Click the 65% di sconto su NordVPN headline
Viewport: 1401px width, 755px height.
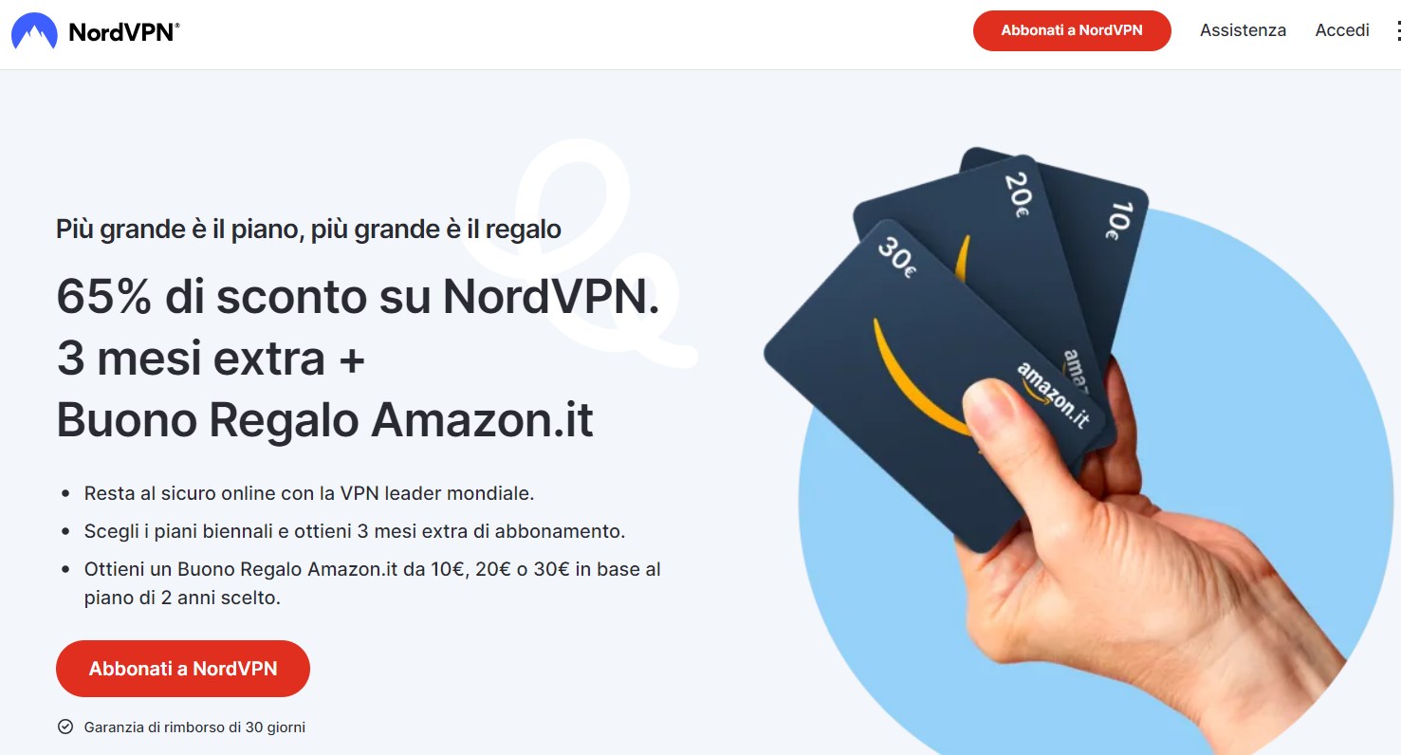pos(358,297)
